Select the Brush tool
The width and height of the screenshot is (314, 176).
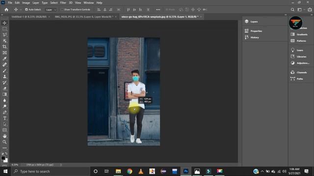pos(4,70)
